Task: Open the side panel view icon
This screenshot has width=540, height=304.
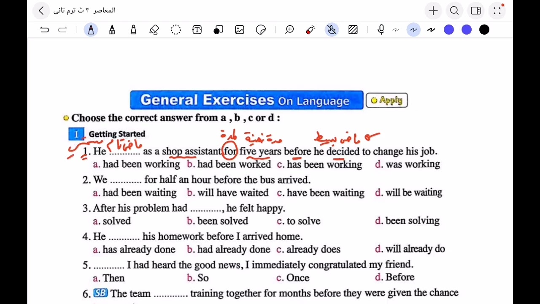Action: 476,11
